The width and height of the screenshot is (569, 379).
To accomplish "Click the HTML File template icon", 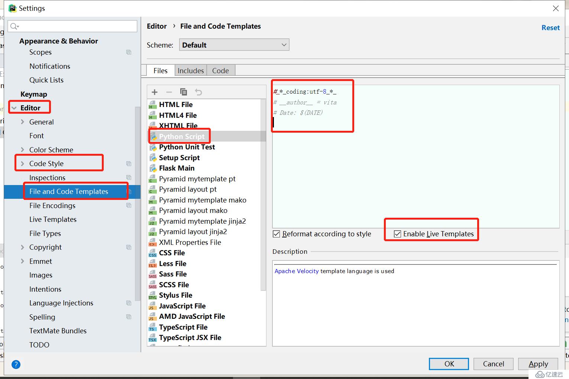I will pos(152,105).
